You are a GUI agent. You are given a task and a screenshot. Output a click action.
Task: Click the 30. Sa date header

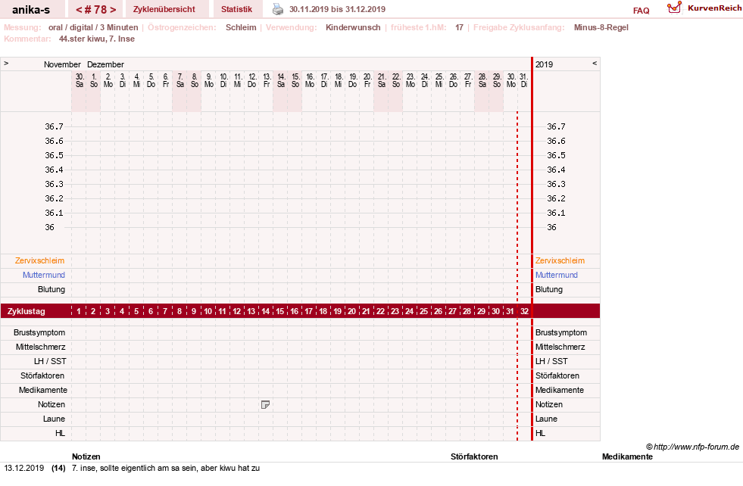click(80, 80)
